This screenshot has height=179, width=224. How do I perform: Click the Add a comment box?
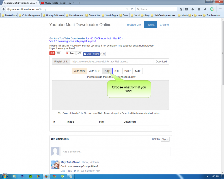point(116,152)
